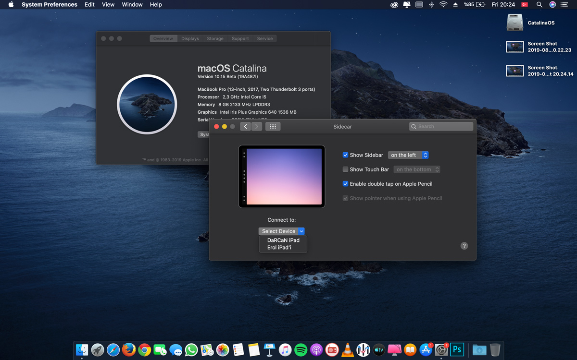
Task: Switch to Service tab in About window
Action: point(265,38)
